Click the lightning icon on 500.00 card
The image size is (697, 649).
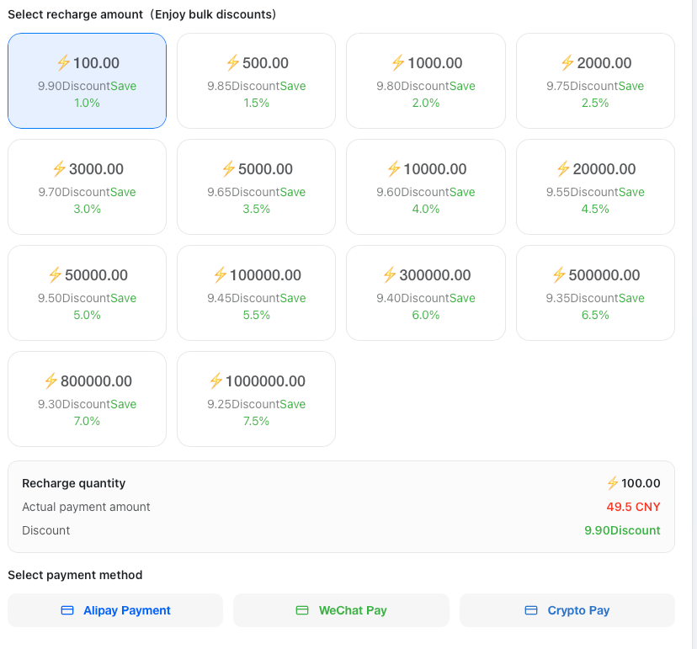point(233,62)
